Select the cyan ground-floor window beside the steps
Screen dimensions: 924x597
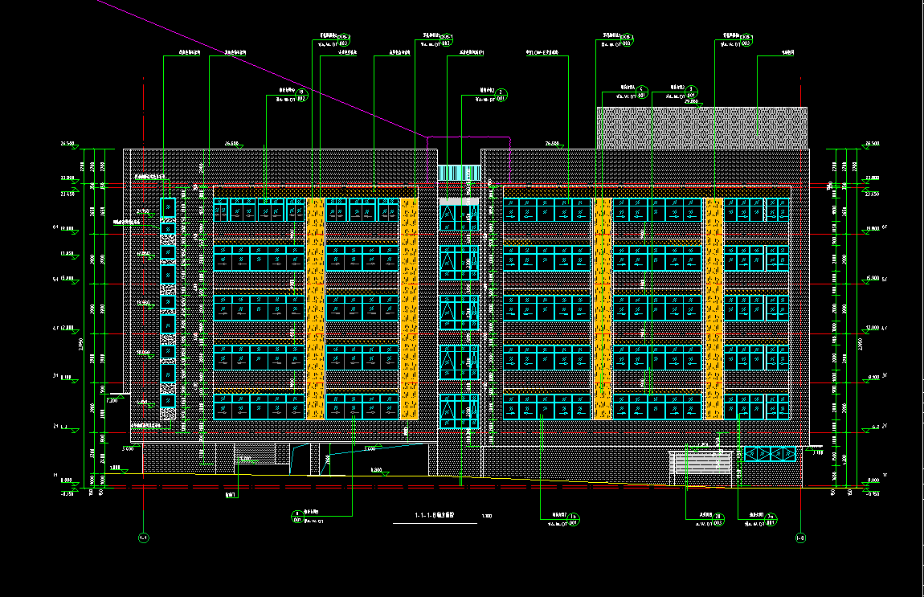pyautogui.click(x=770, y=455)
